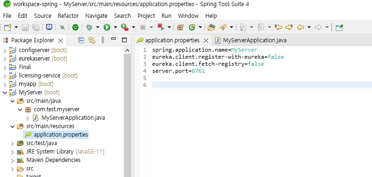Open the New wizard dropdown arrow
The height and width of the screenshot is (177, 372).
[16, 27]
